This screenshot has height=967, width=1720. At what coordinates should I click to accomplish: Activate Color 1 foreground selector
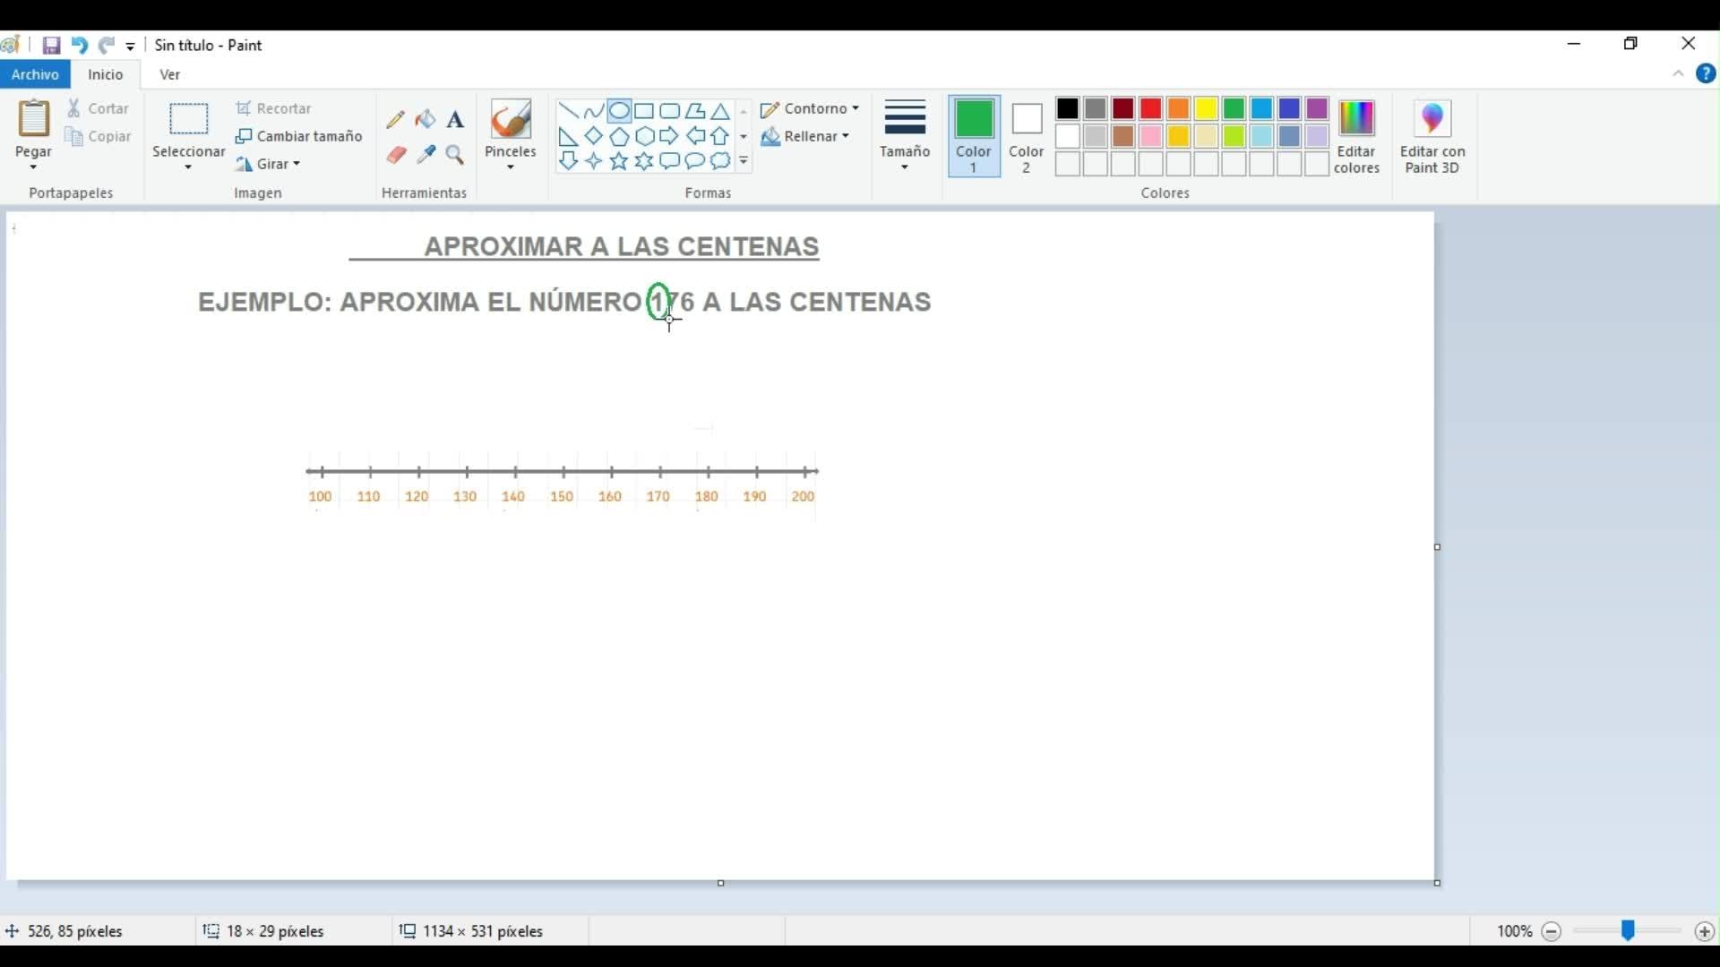pyautogui.click(x=974, y=136)
